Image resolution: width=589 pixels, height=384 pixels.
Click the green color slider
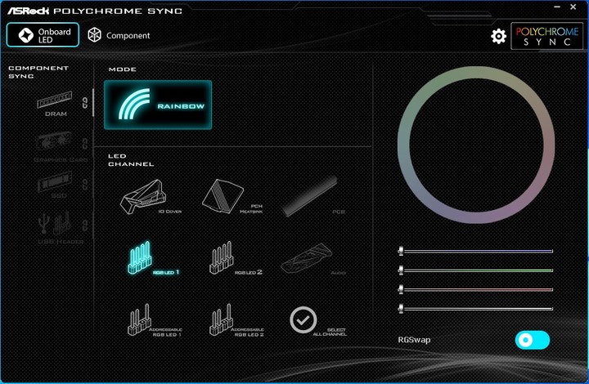[x=476, y=270]
